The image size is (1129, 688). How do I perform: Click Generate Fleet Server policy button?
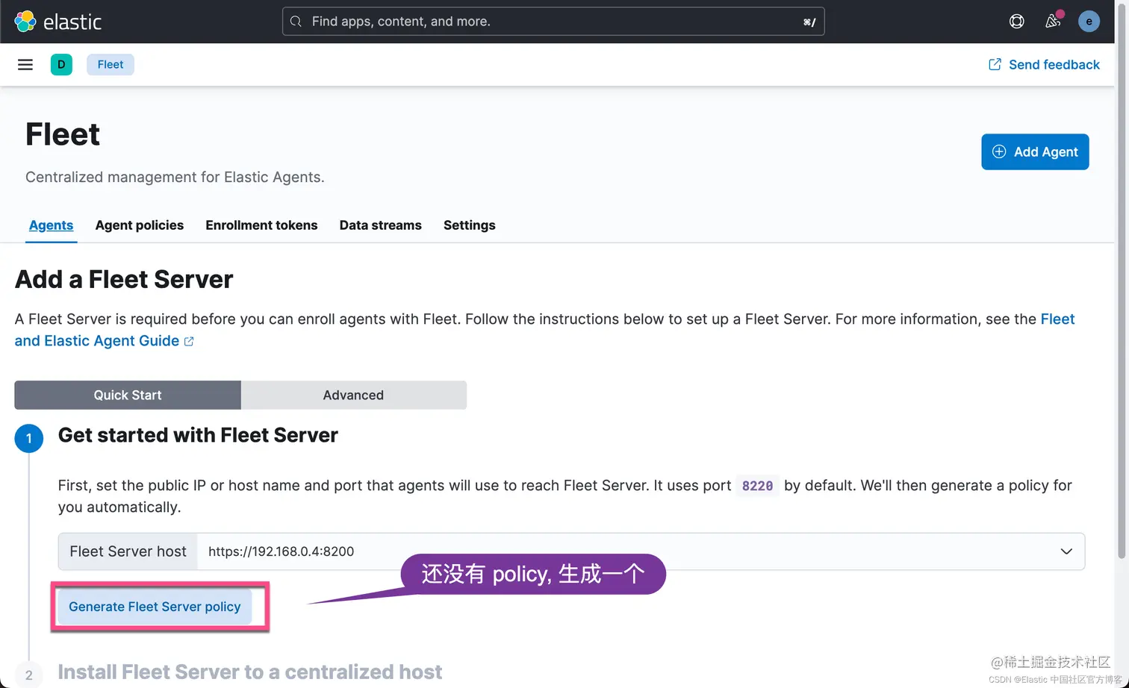[155, 607]
